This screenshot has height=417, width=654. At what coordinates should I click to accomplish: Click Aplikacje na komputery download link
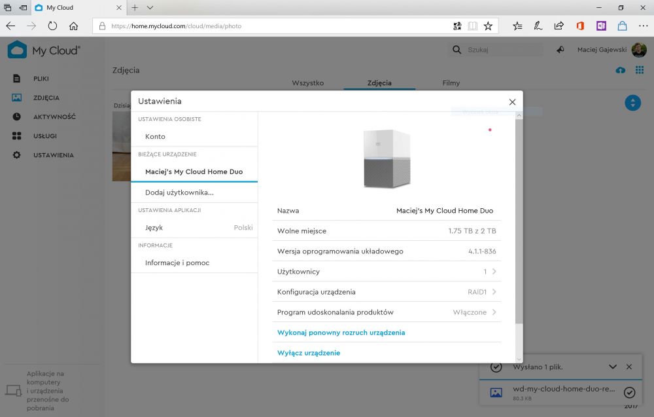coord(48,391)
